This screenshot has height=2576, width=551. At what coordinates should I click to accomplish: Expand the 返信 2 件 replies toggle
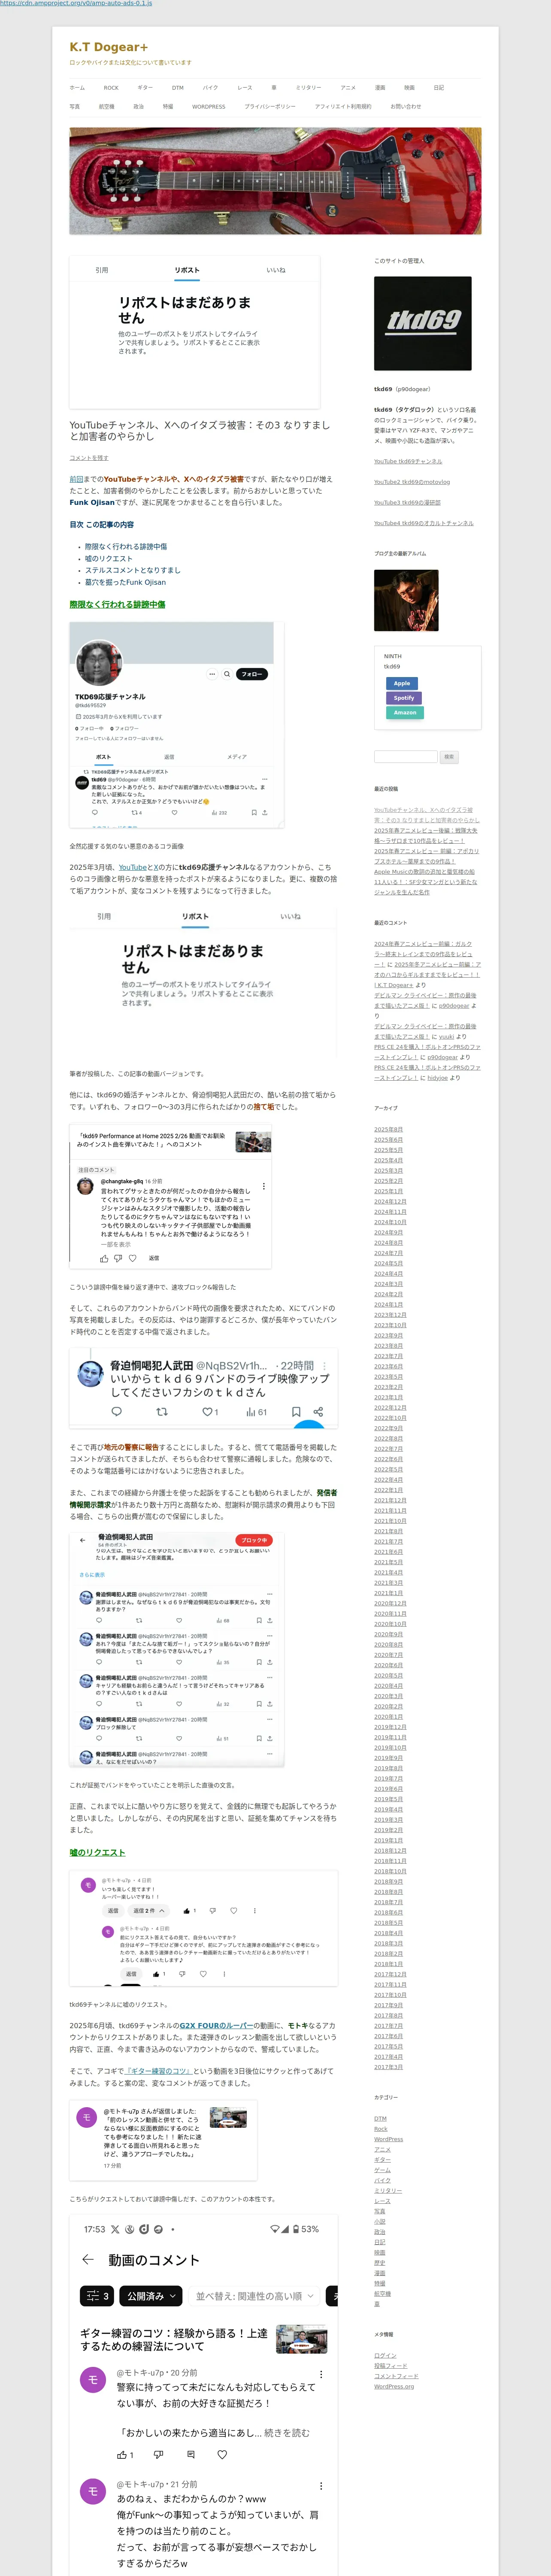point(149,1910)
